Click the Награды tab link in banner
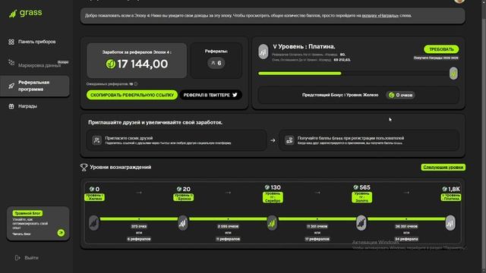 pyautogui.click(x=380, y=15)
